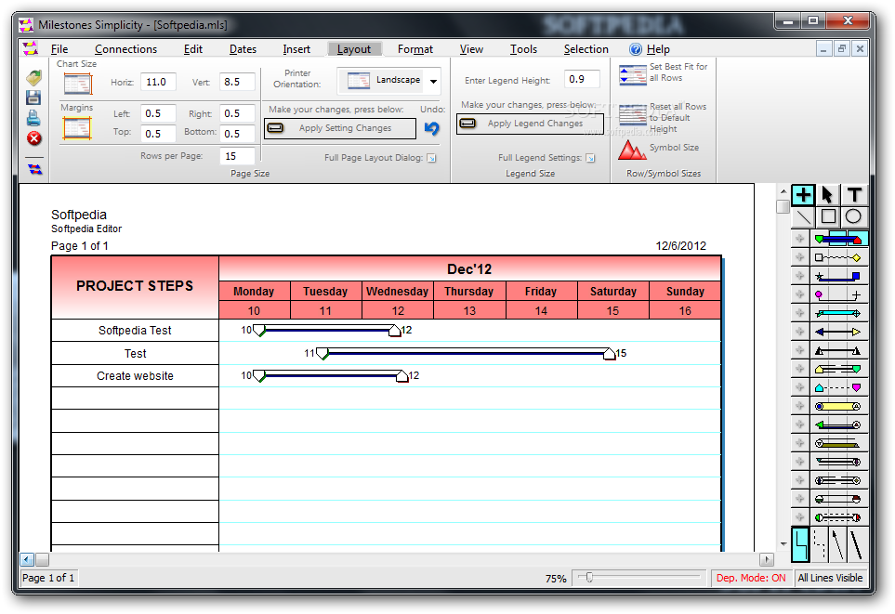Pick the yellow rounded bar symbol set
The width and height of the screenshot is (895, 614).
pyautogui.click(x=838, y=406)
